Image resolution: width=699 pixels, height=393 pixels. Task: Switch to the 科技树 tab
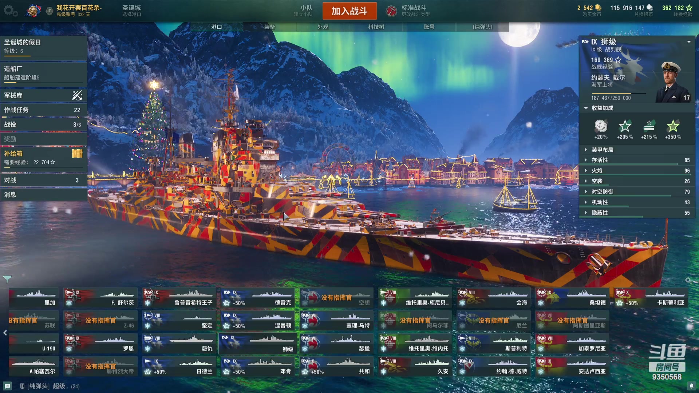point(376,27)
